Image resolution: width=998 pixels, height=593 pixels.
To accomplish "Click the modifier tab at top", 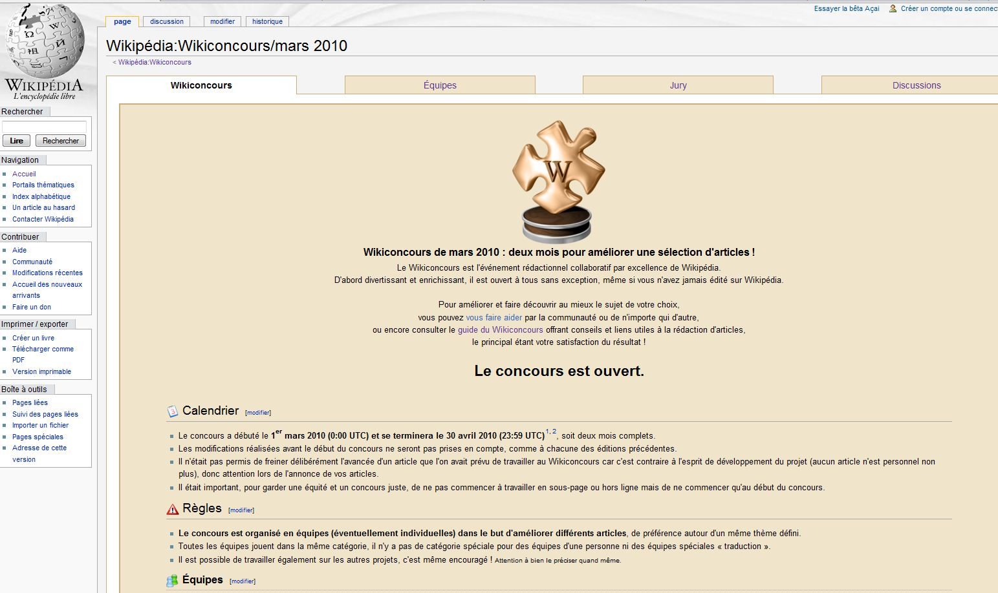I will 222,21.
